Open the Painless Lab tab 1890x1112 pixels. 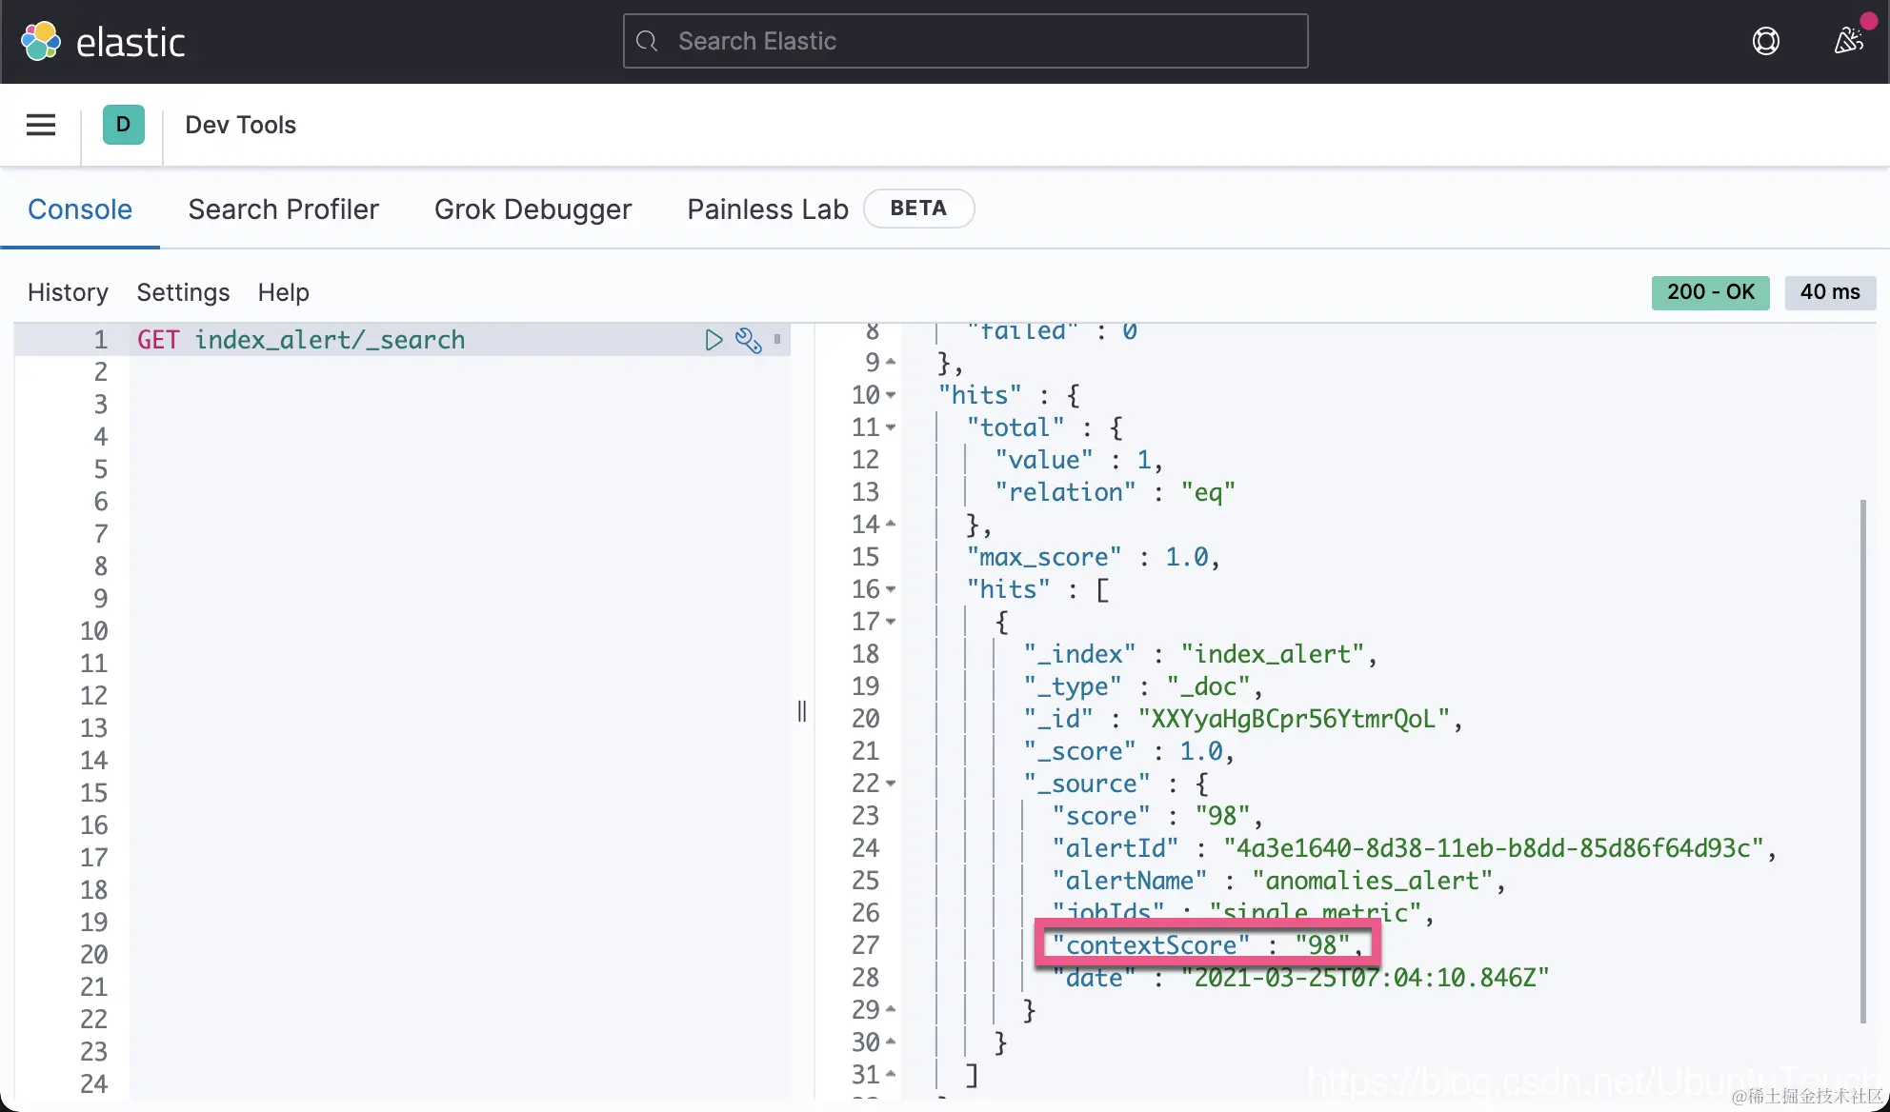(767, 209)
